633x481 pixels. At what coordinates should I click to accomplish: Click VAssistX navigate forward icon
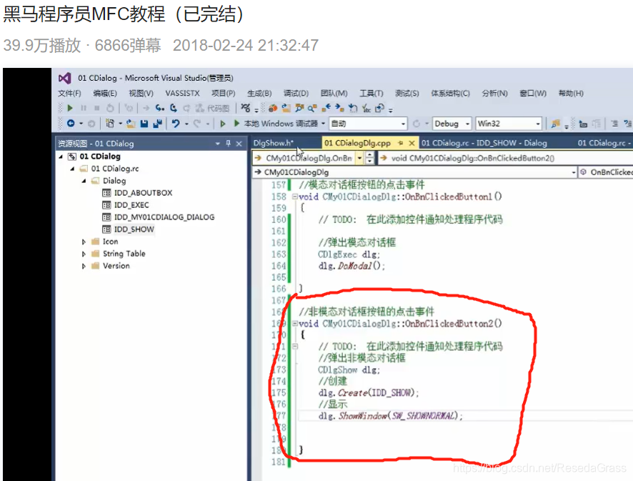[x=339, y=108]
